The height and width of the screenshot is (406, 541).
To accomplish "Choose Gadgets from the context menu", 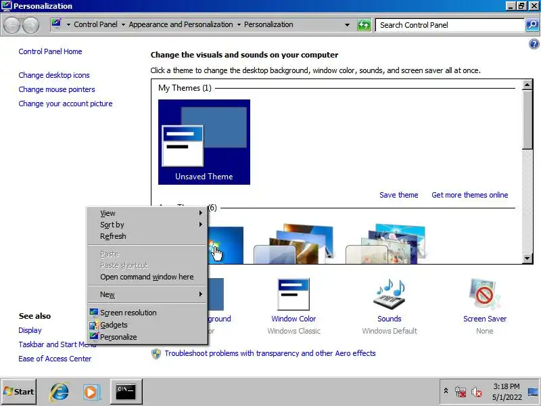I will pos(147,325).
